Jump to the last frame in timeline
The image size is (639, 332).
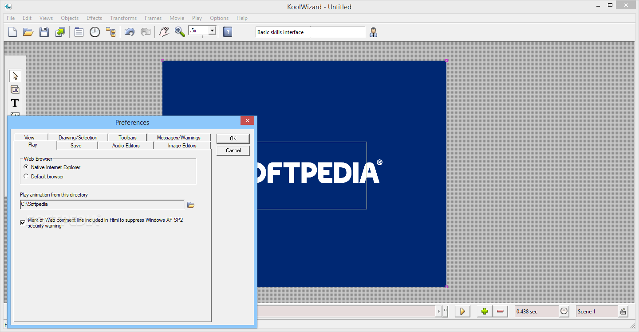446,311
